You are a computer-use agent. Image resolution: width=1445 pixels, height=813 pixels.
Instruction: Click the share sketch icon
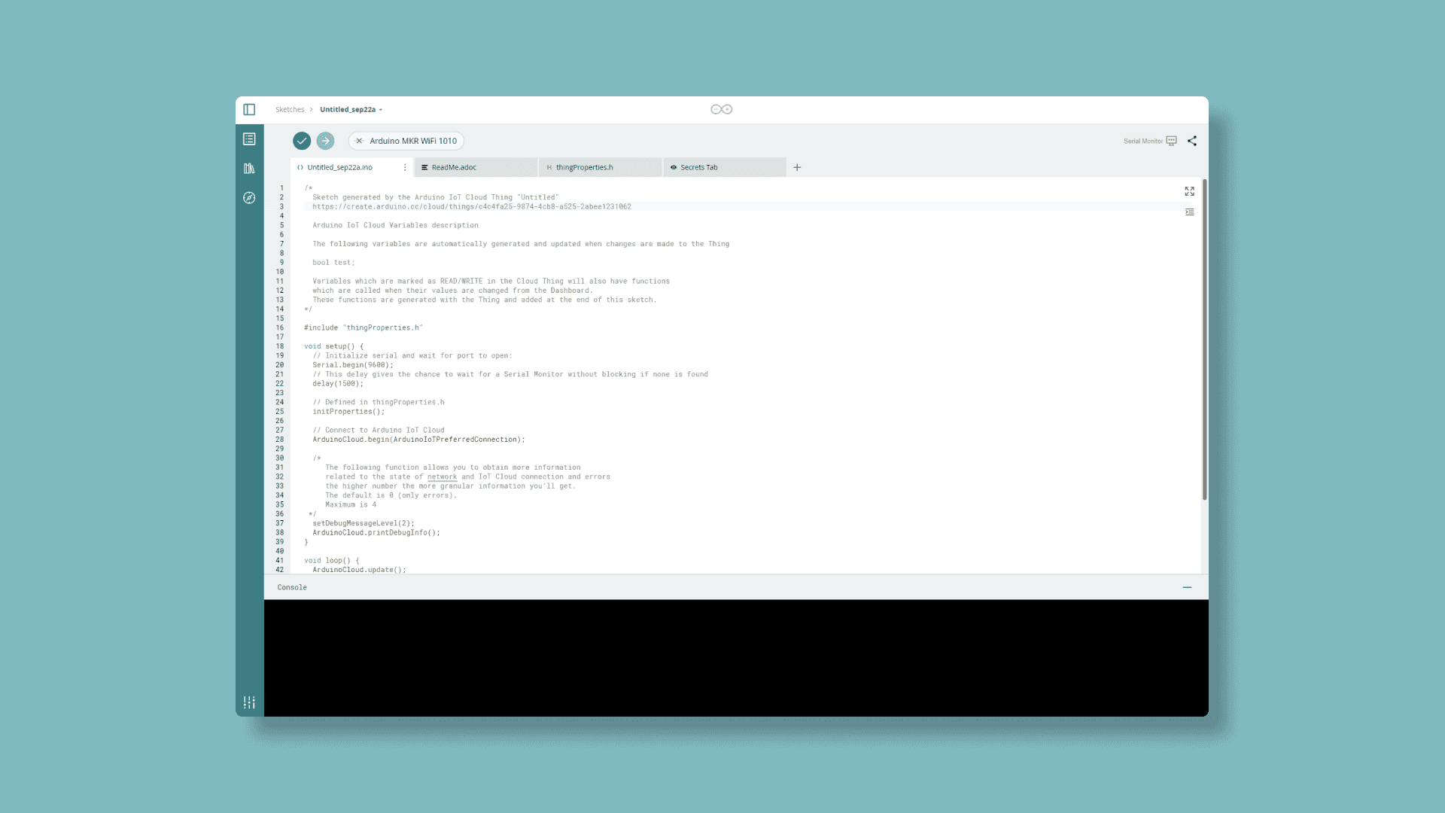(x=1192, y=141)
